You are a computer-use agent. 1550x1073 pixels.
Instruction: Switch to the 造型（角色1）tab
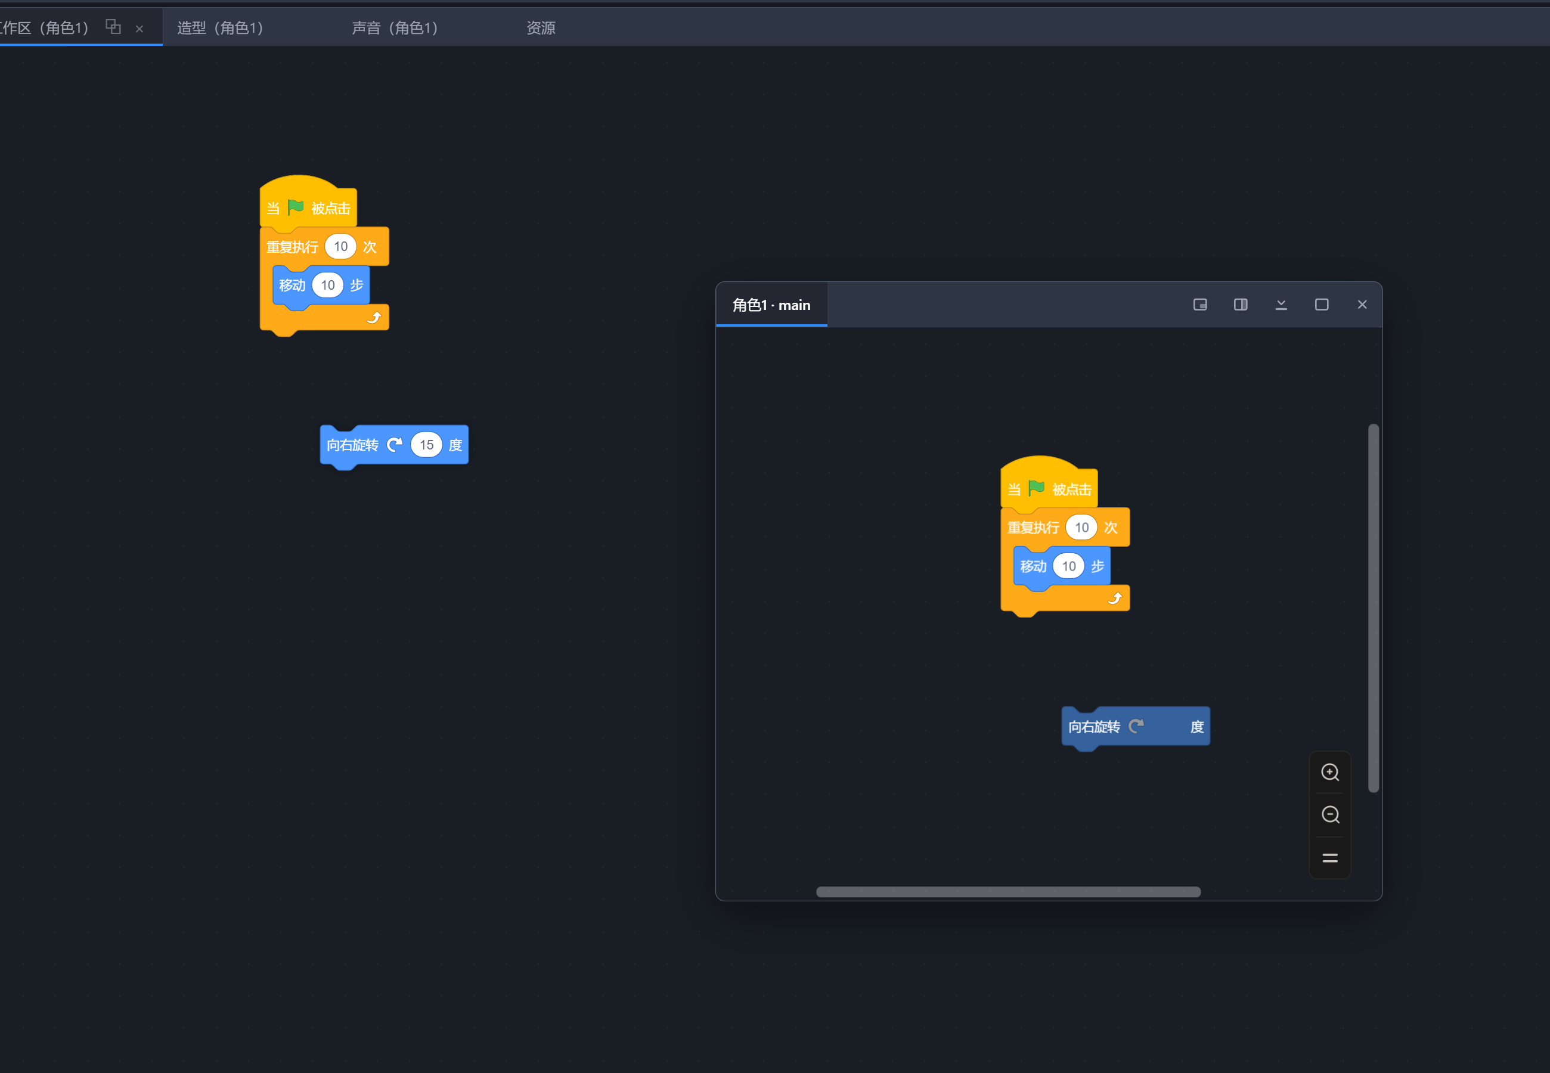pos(221,27)
